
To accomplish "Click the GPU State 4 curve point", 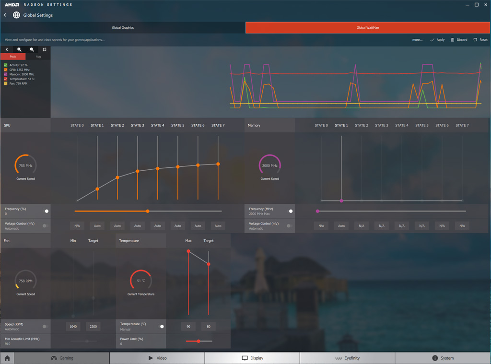I will pos(157,168).
